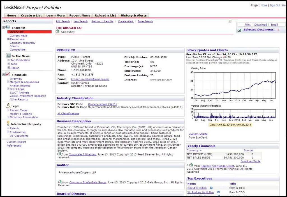Image resolution: width=287 pixels, height=197 pixels.
Task: Click the Create Alert link
Action: click(x=126, y=21)
